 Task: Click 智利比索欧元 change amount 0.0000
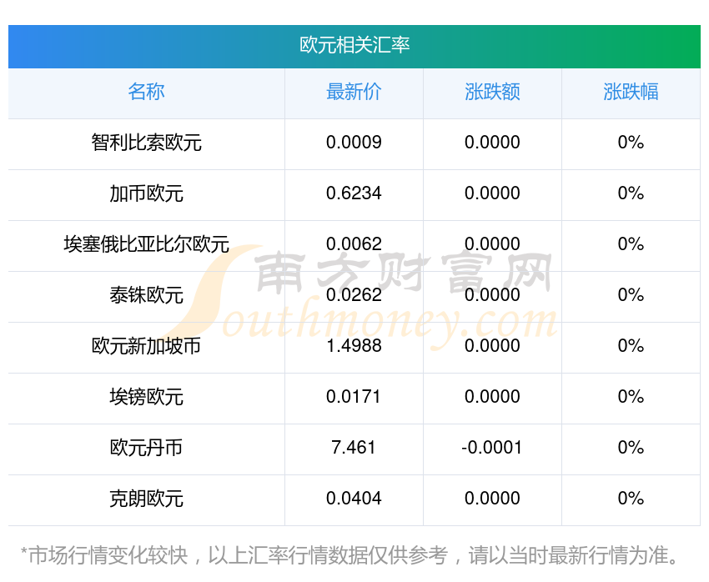492,143
